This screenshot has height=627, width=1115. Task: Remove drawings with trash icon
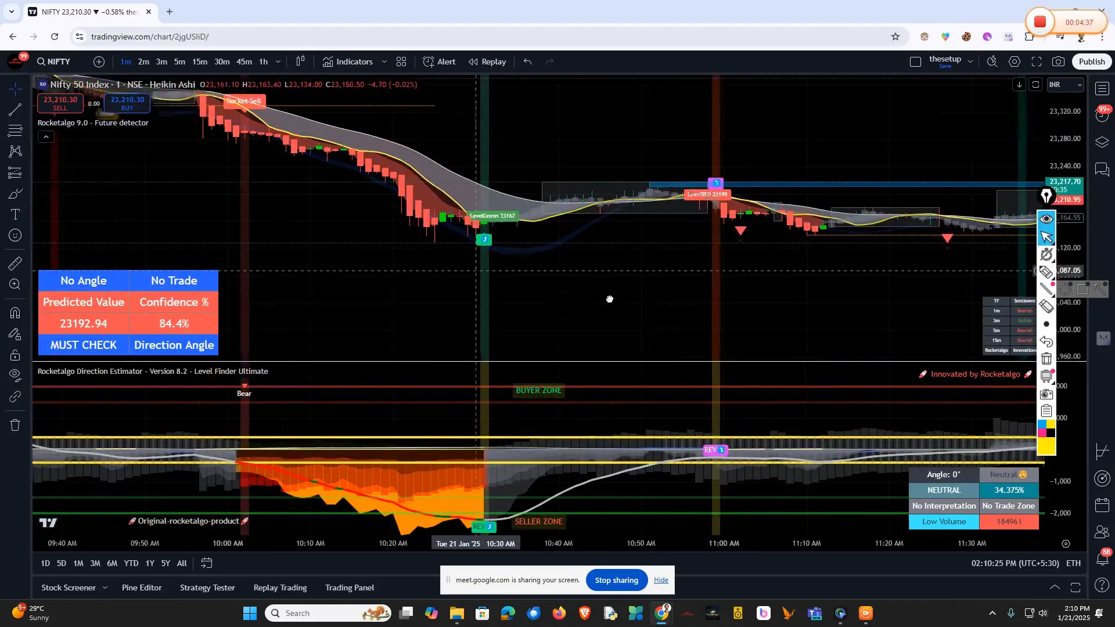point(15,425)
